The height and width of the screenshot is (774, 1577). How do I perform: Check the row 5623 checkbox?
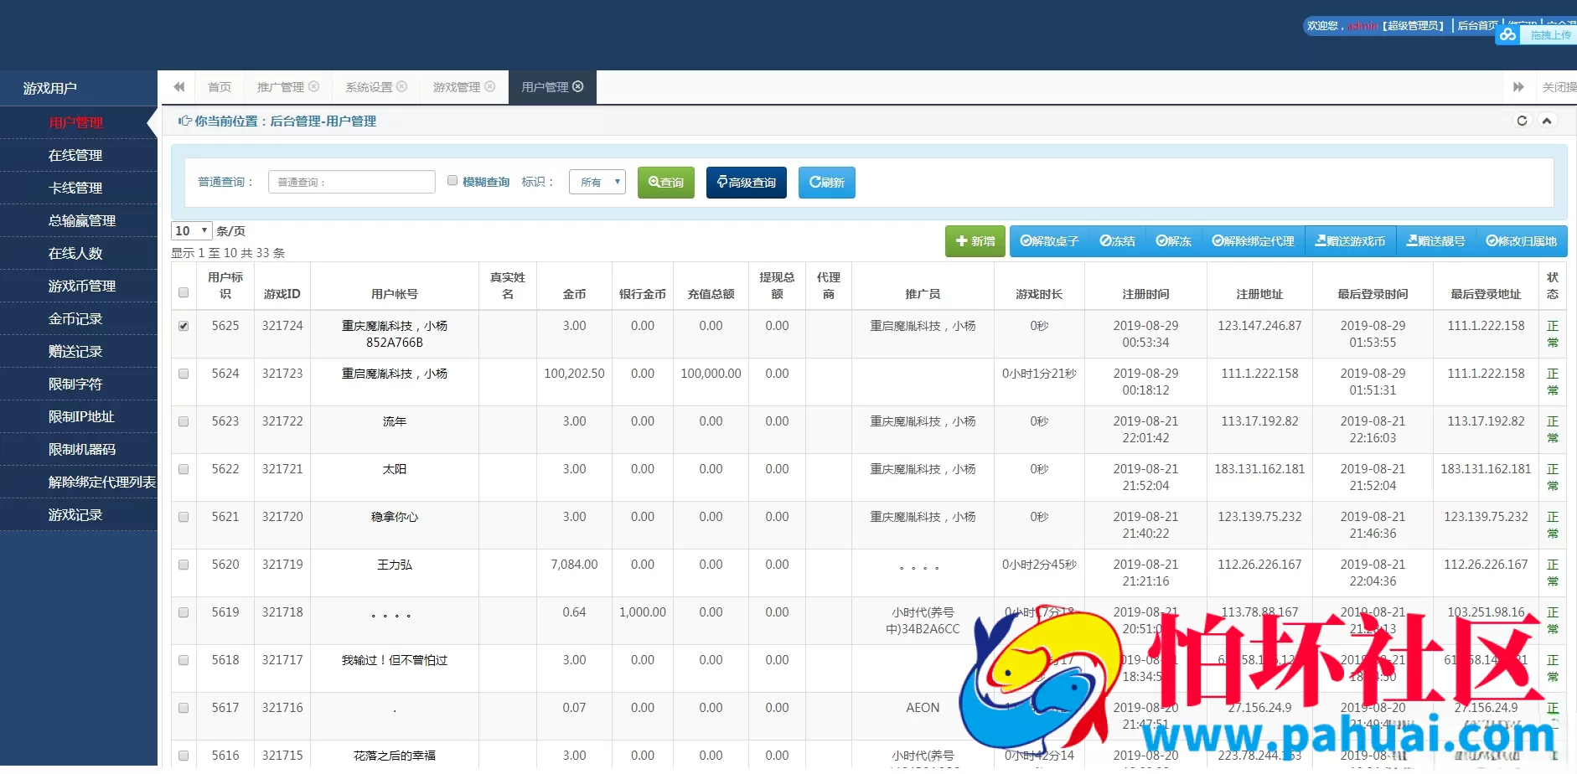[x=184, y=421]
